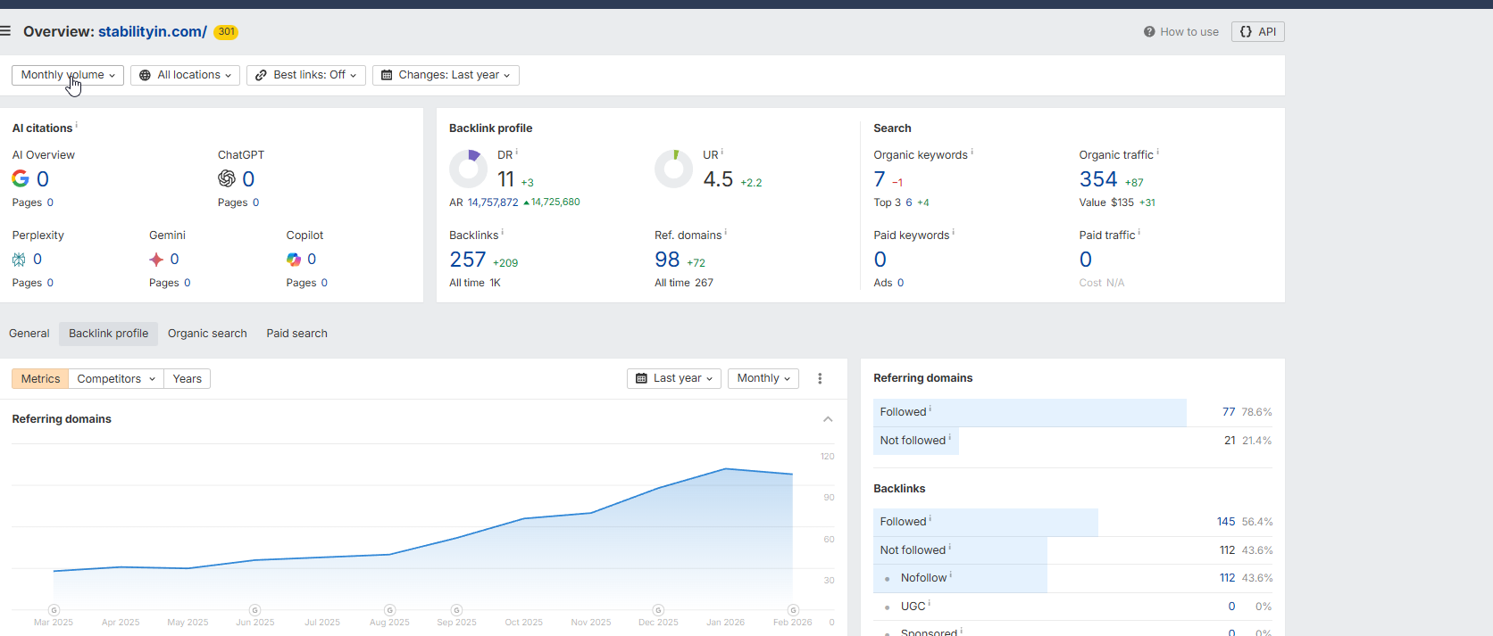1493x636 pixels.
Task: Click the DR donut chart
Action: [468, 169]
